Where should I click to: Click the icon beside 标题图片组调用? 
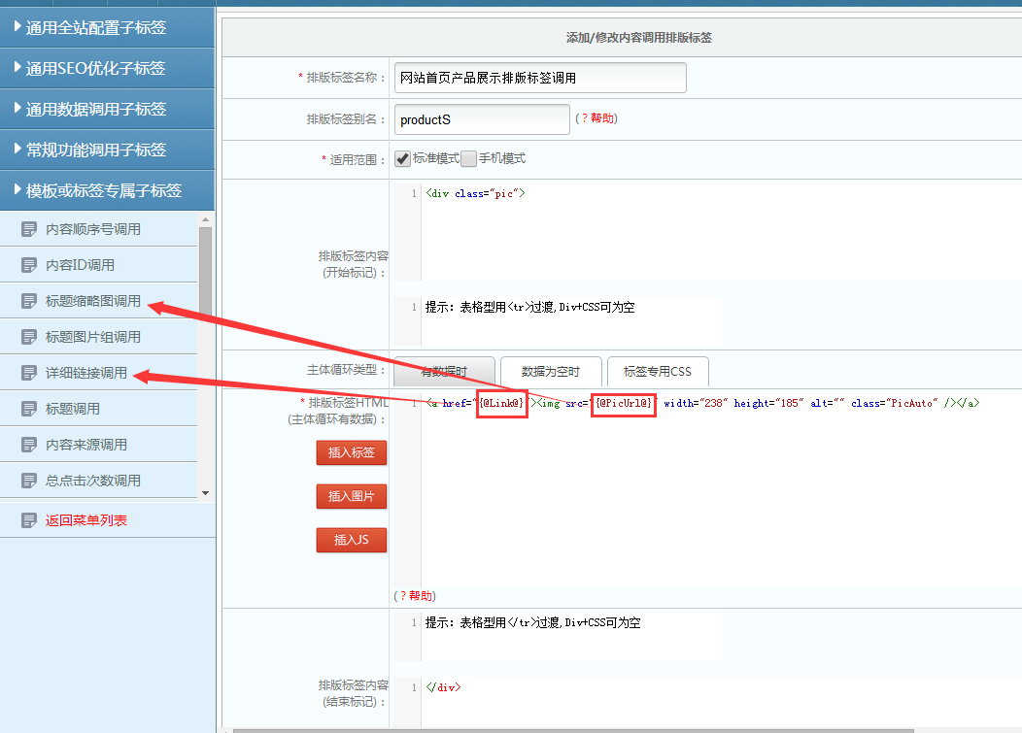[29, 337]
